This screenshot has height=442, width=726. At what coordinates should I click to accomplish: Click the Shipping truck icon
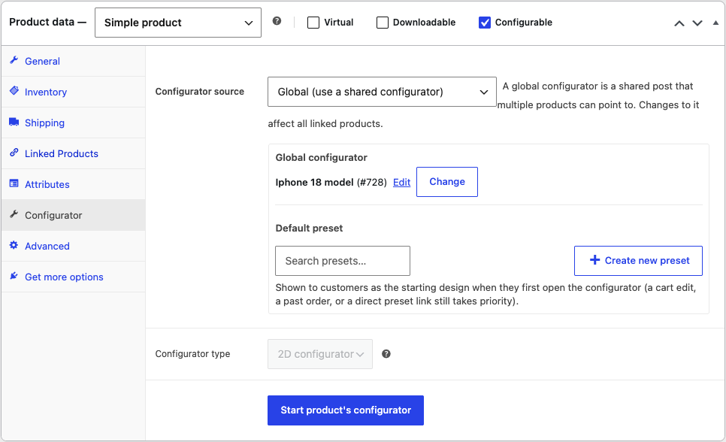click(x=14, y=122)
